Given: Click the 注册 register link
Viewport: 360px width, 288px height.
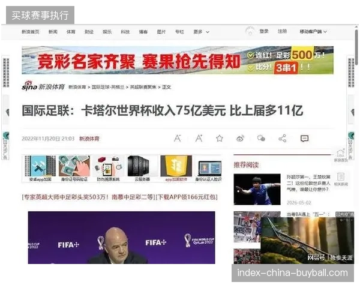Looking at the screenshot, I should click(283, 31).
